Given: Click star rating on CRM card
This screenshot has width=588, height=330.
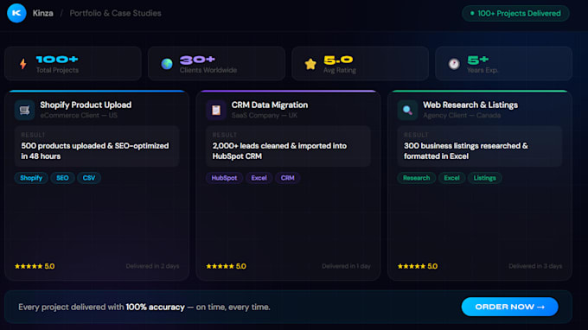Looking at the screenshot, I should click(227, 266).
